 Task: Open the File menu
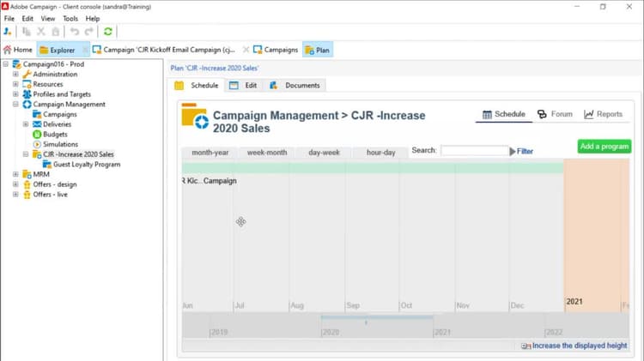tap(9, 19)
